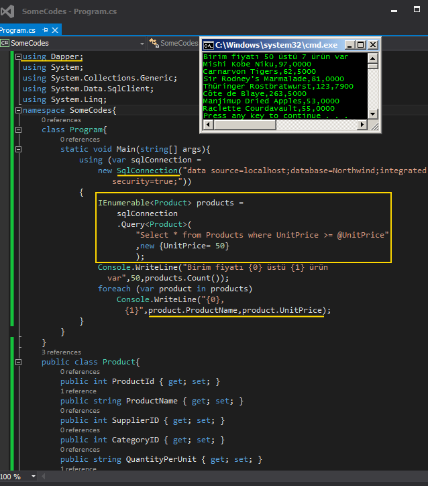
Task: Open the 100 % zoom level dropdown
Action: tap(34, 477)
